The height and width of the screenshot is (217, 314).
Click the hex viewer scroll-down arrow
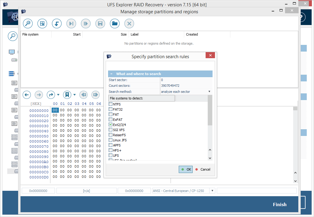point(295,181)
